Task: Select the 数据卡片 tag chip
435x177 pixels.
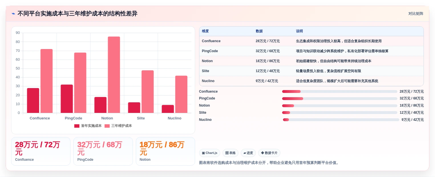Action: [x=269, y=153]
